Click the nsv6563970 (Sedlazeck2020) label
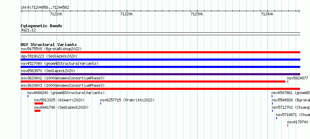The image size is (310, 139). point(48,71)
